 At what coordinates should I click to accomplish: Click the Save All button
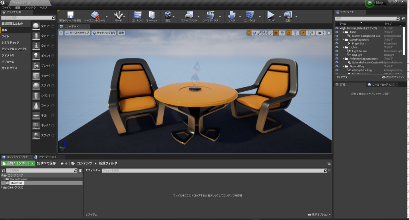pos(46,163)
